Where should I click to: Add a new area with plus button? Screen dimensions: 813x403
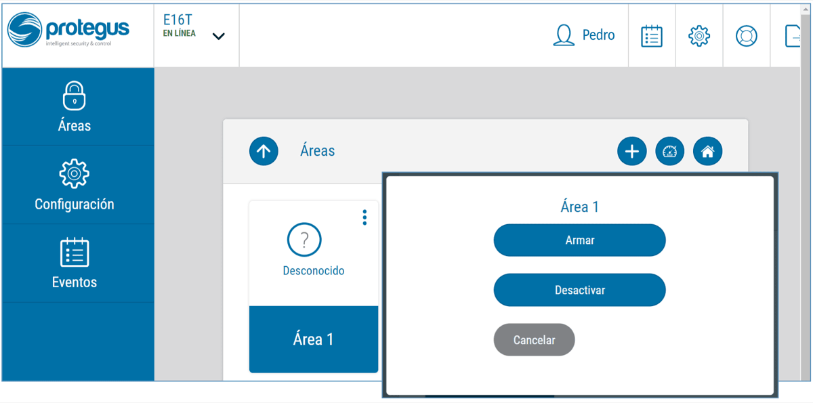(x=631, y=151)
